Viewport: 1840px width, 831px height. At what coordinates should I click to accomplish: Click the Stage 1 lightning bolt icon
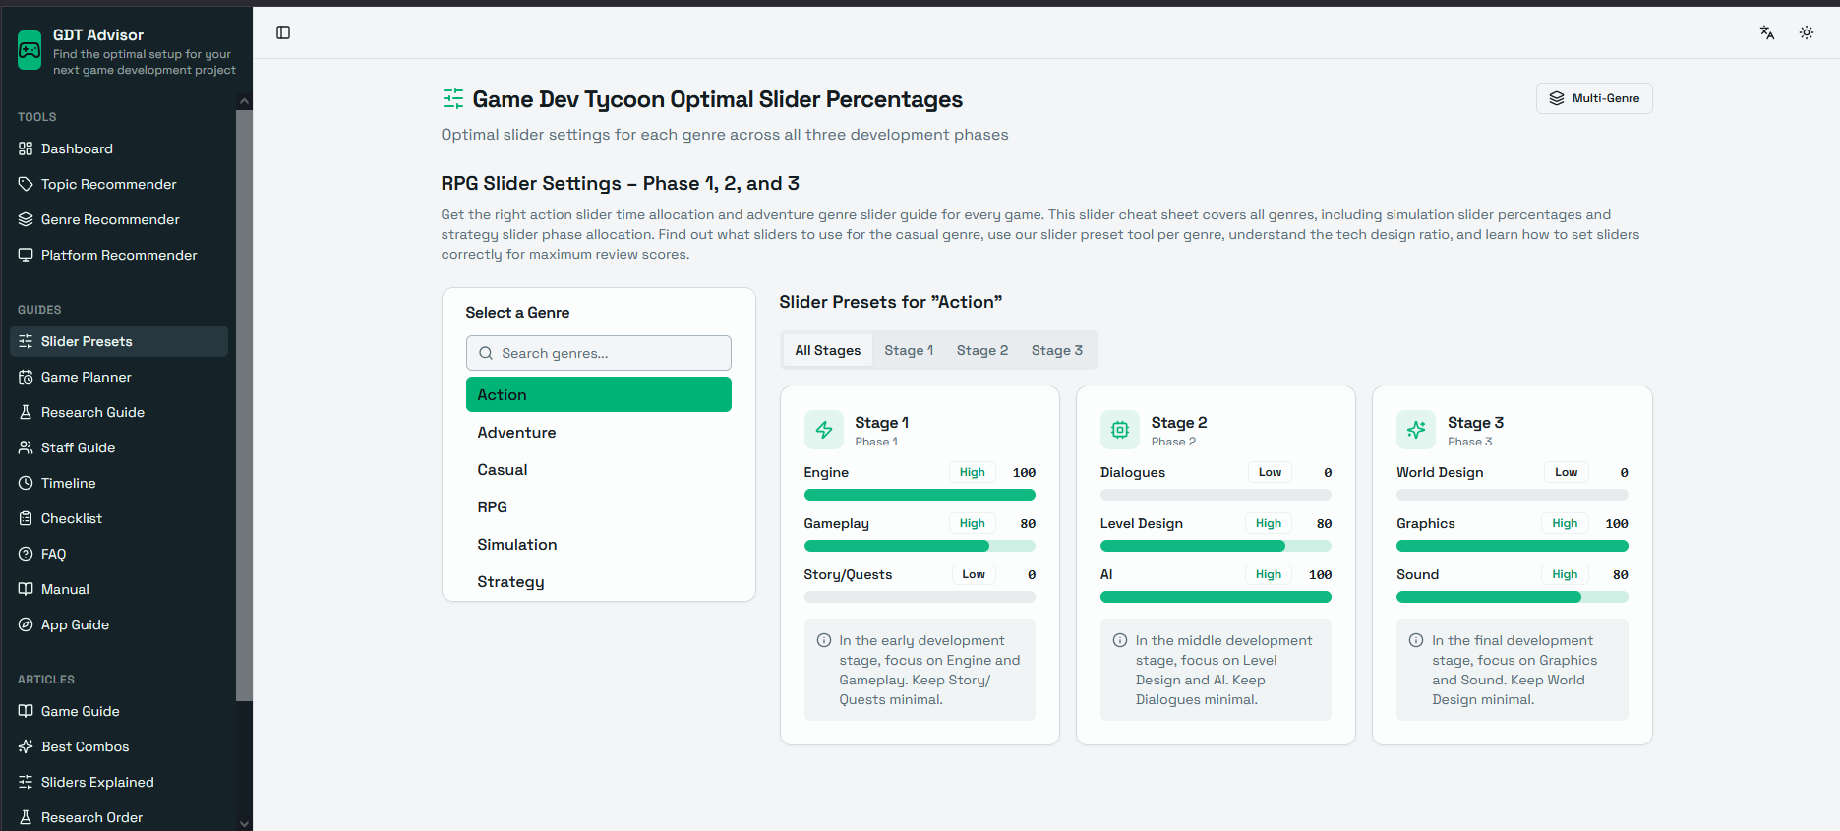(x=824, y=430)
